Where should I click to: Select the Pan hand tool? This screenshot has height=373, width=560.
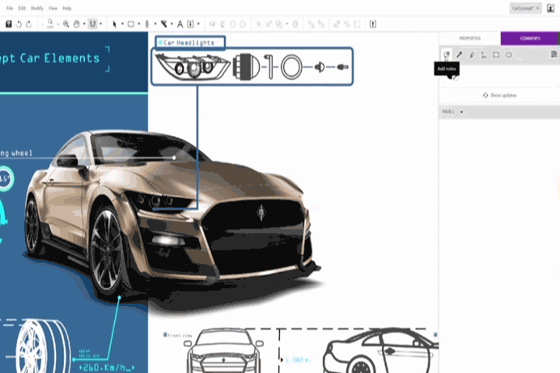(76, 24)
